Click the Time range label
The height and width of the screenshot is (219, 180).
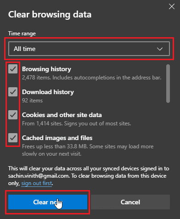[x=22, y=34]
